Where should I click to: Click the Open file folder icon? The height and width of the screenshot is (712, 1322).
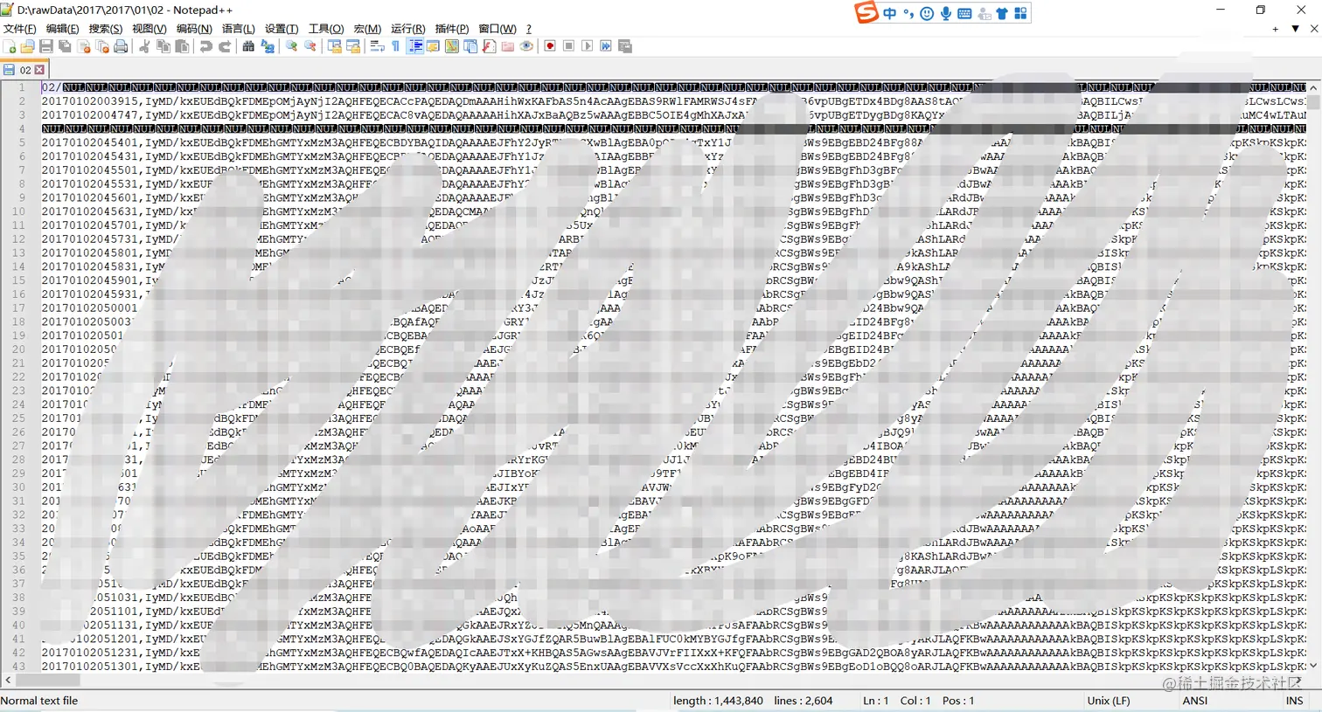[28, 46]
